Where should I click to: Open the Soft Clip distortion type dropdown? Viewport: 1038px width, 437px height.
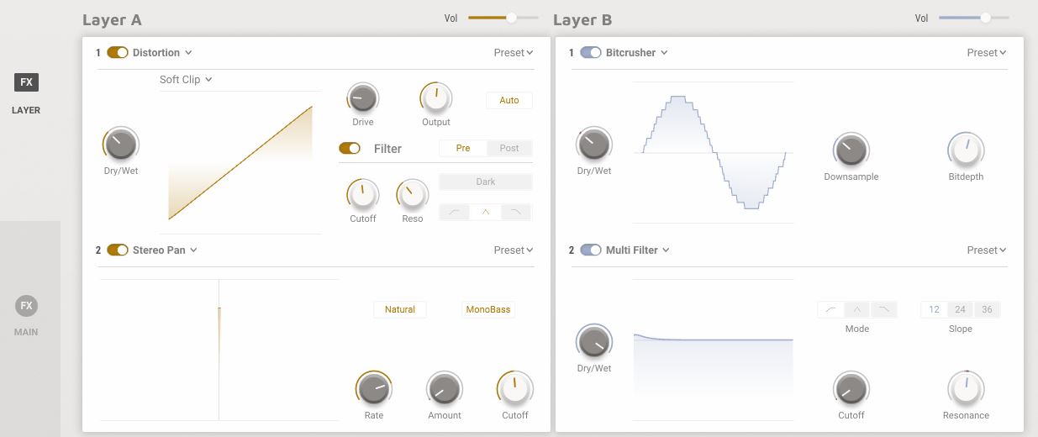tap(186, 80)
